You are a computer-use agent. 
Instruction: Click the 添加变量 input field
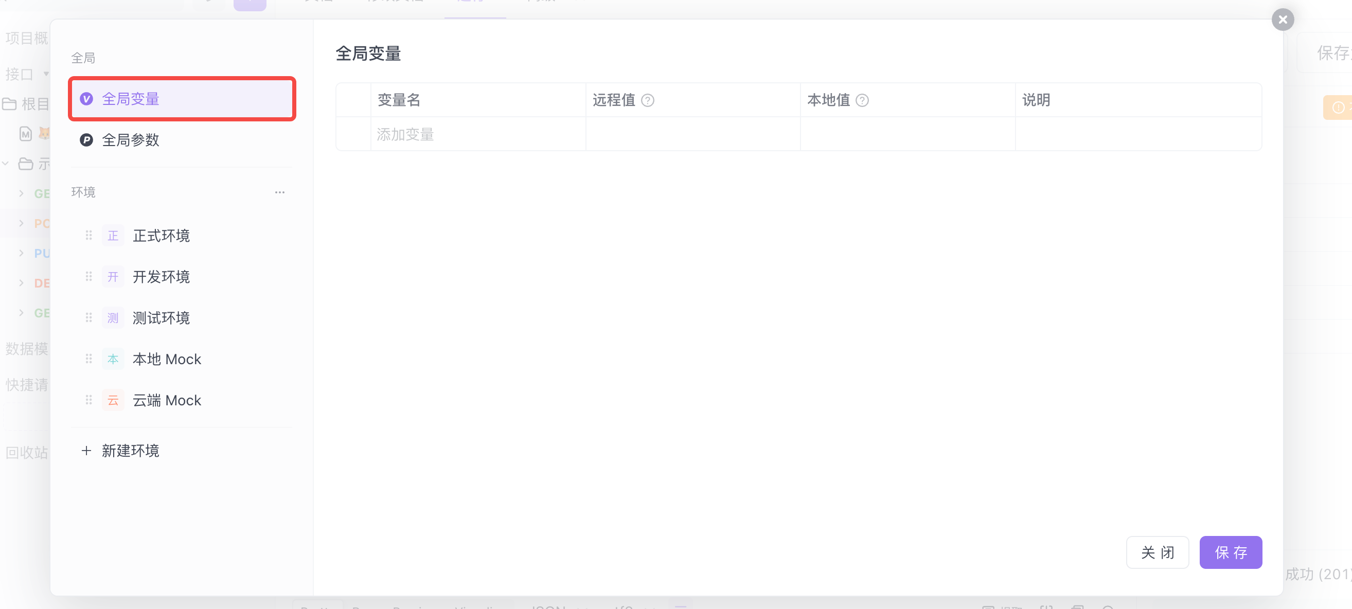pos(406,134)
